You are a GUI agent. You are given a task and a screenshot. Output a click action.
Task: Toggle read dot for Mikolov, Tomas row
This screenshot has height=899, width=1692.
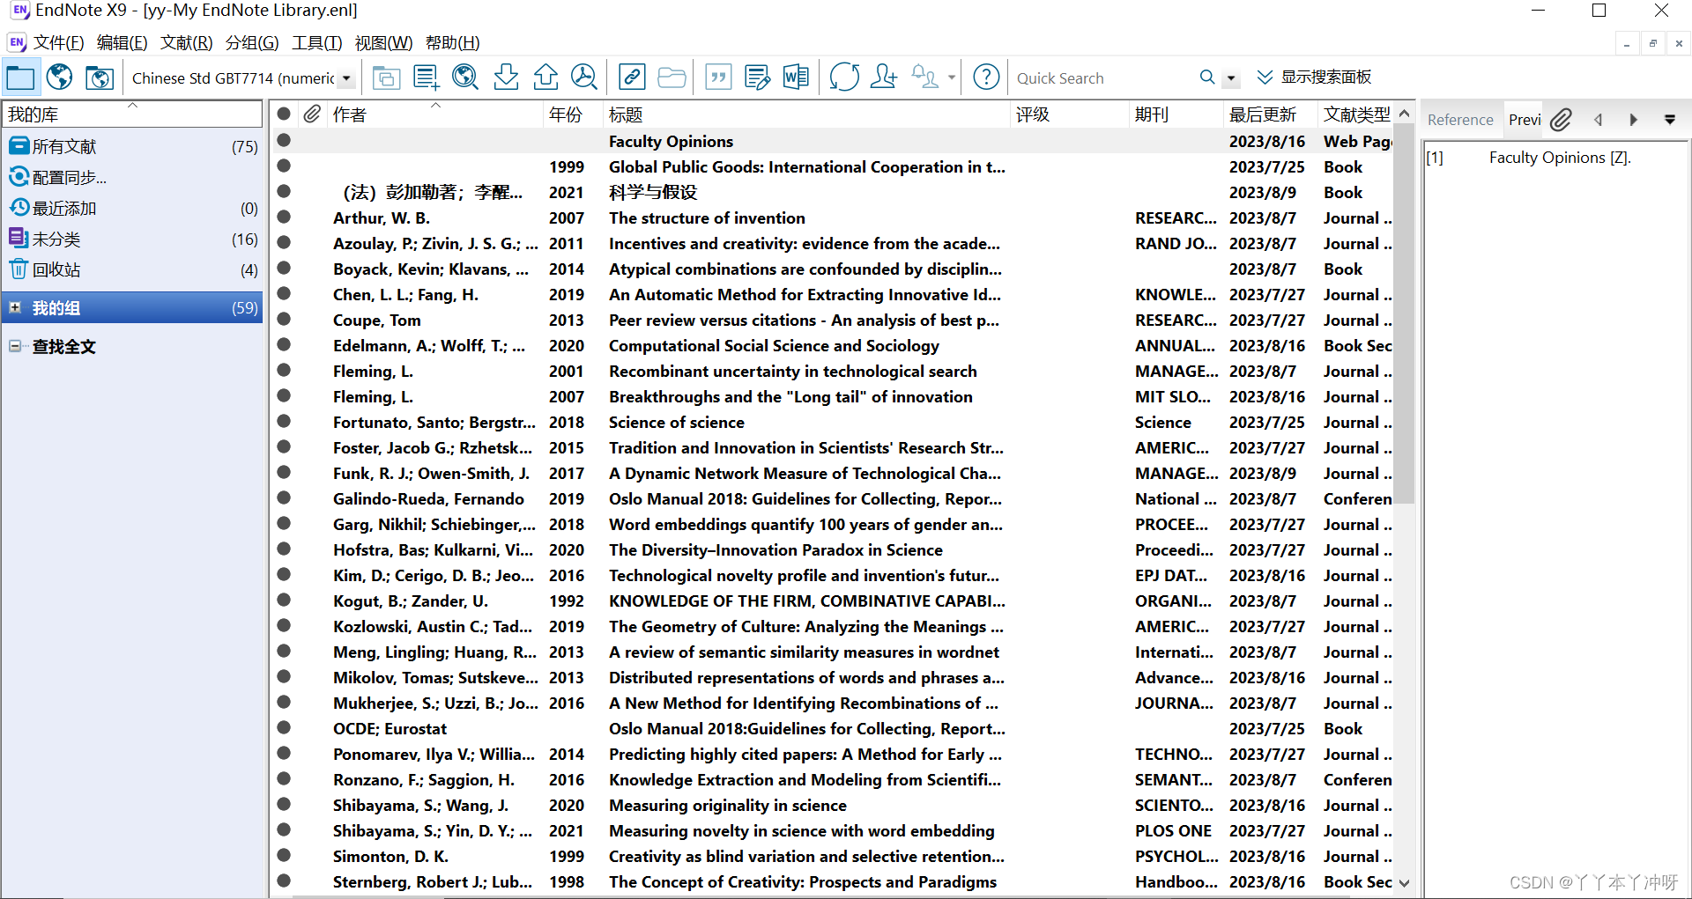[284, 676]
